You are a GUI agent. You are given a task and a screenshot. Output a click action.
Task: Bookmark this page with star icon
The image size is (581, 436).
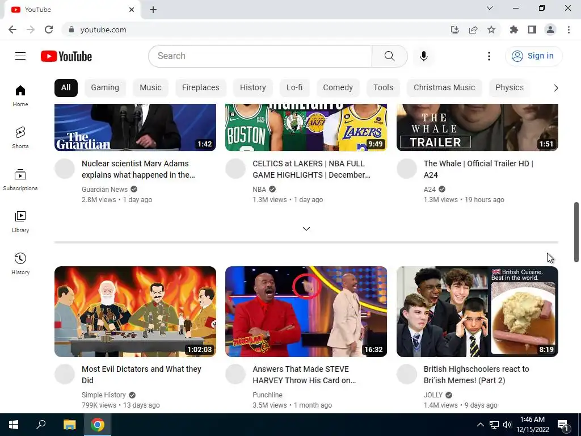pyautogui.click(x=491, y=30)
